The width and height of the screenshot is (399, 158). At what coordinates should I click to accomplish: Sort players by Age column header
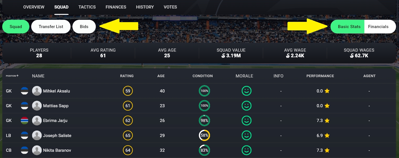(161, 76)
